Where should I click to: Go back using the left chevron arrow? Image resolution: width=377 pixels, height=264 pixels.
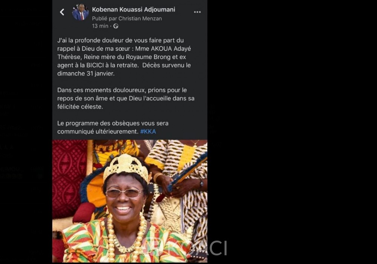(x=62, y=12)
